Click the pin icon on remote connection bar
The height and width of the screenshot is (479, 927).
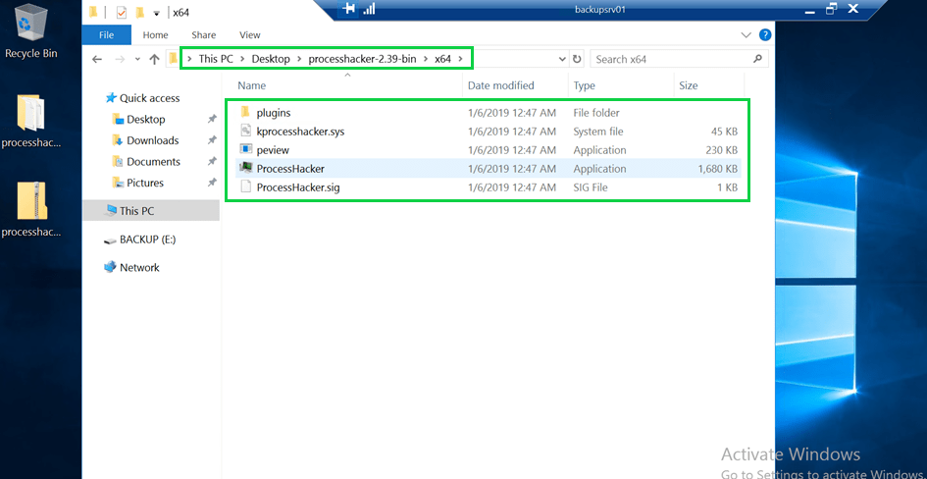(348, 9)
